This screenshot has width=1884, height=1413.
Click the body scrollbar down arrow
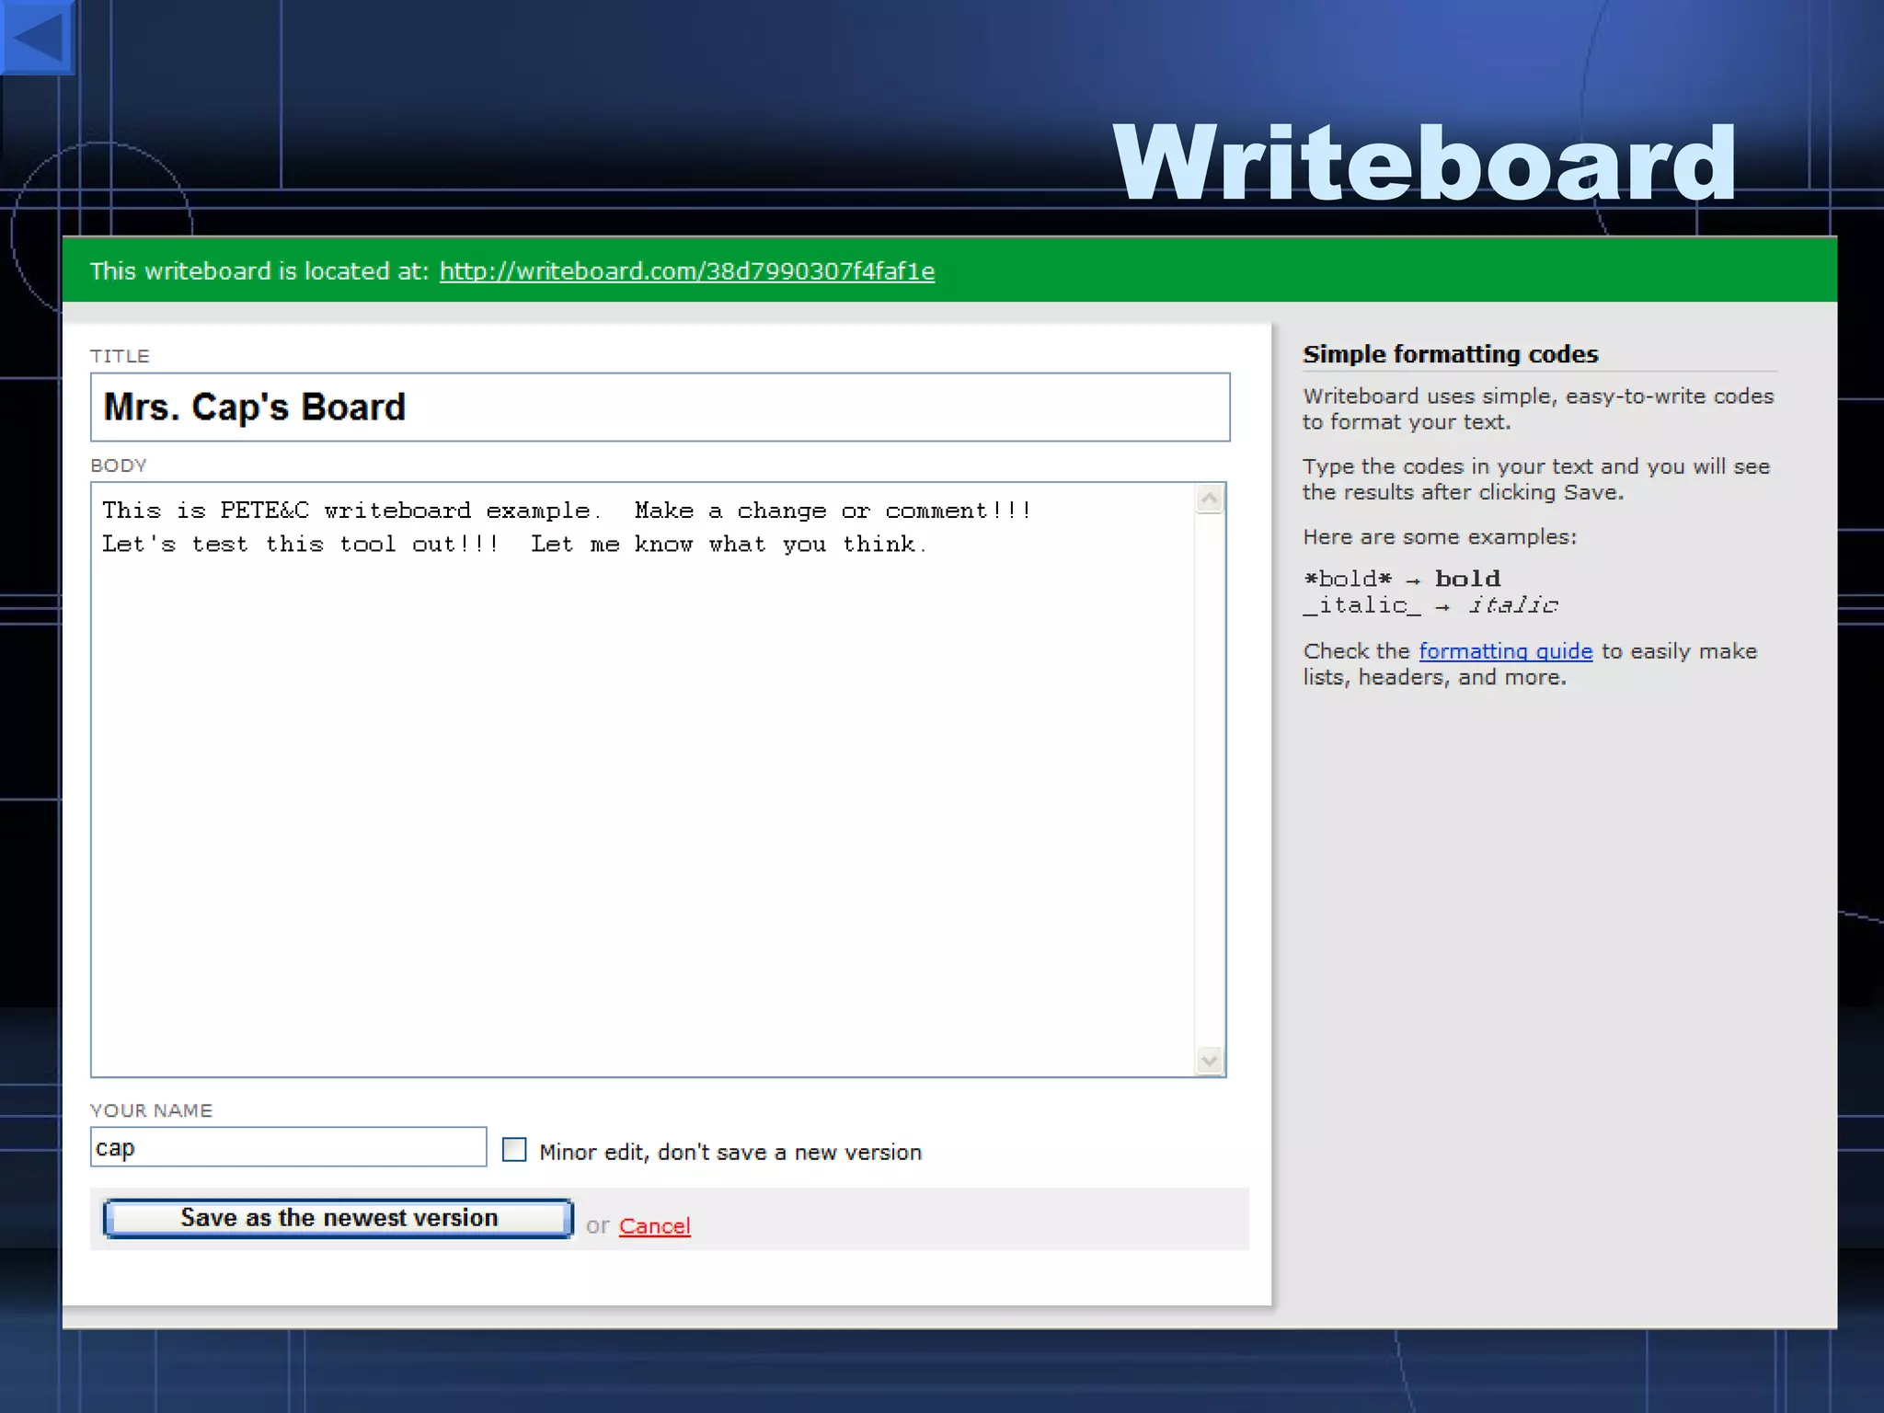(x=1210, y=1061)
